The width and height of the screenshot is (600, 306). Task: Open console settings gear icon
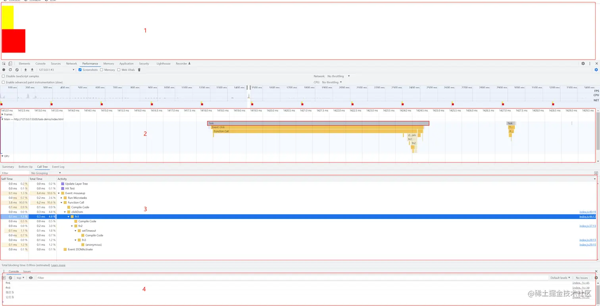point(596,278)
